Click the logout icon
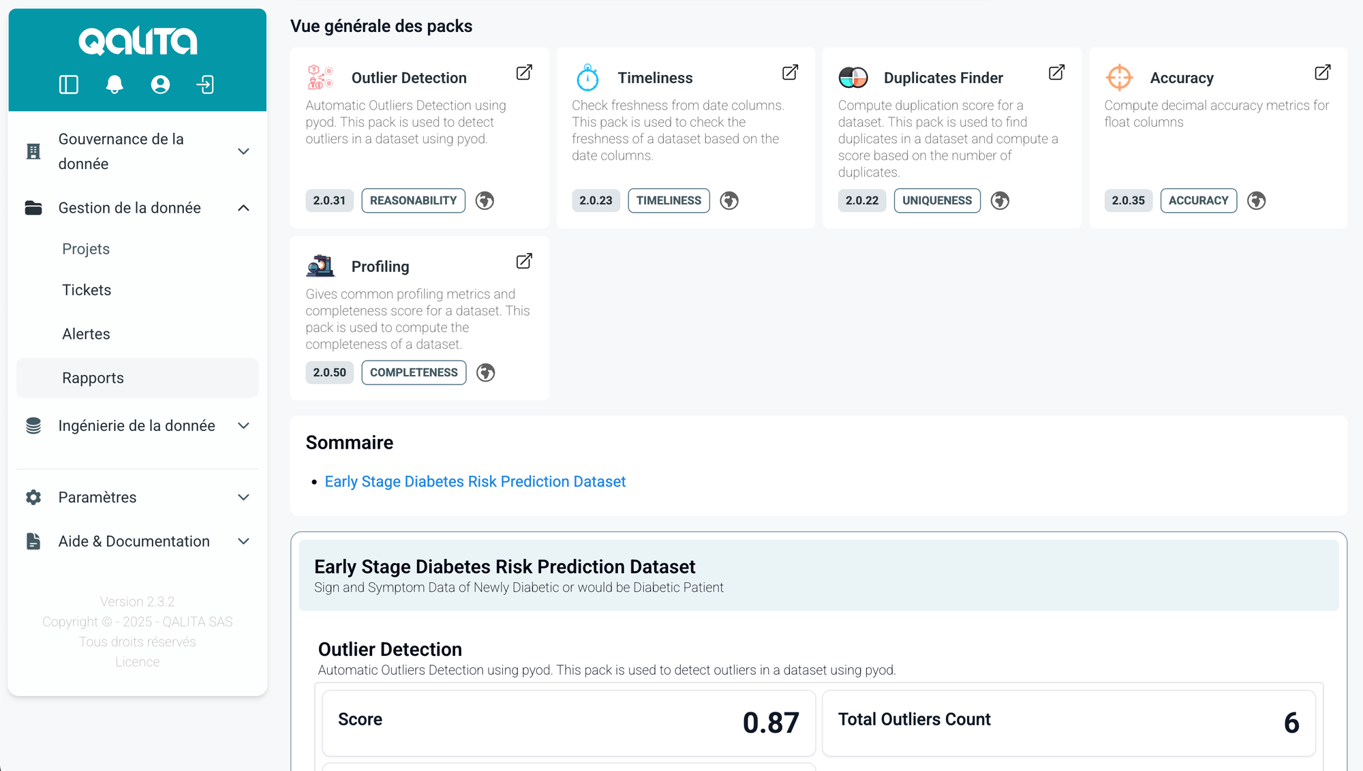The width and height of the screenshot is (1363, 771). pos(205,85)
